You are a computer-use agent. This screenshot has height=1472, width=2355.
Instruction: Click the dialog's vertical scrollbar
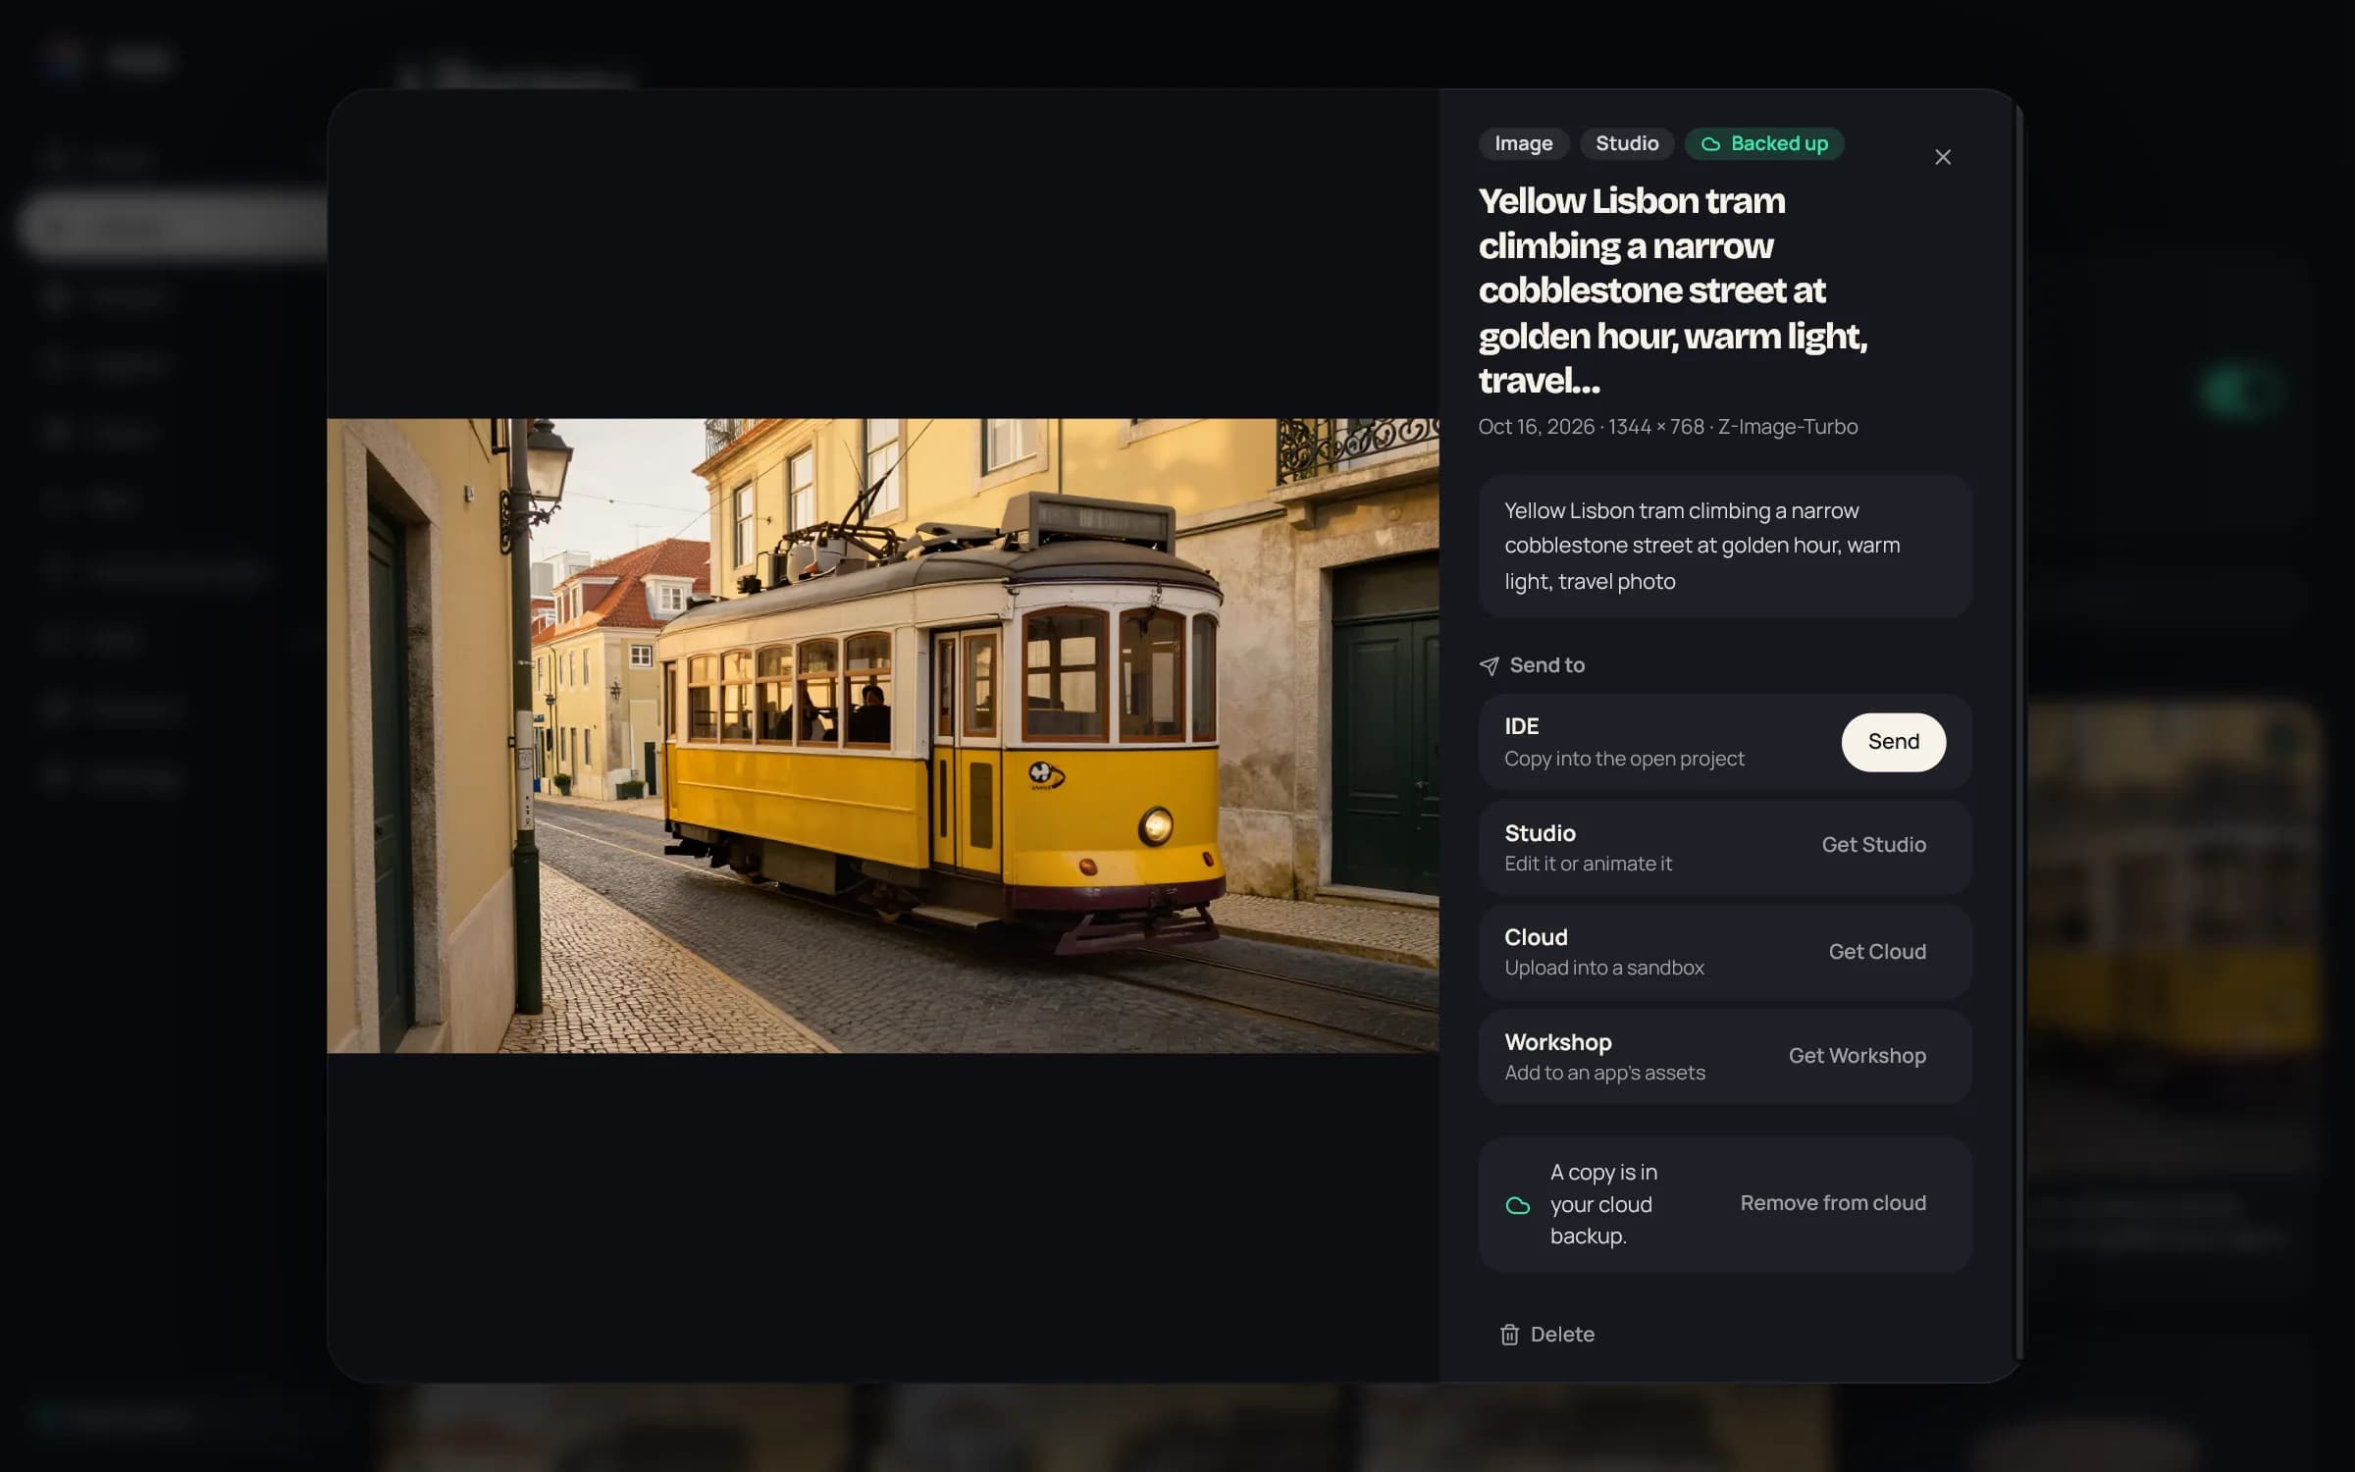[2018, 731]
